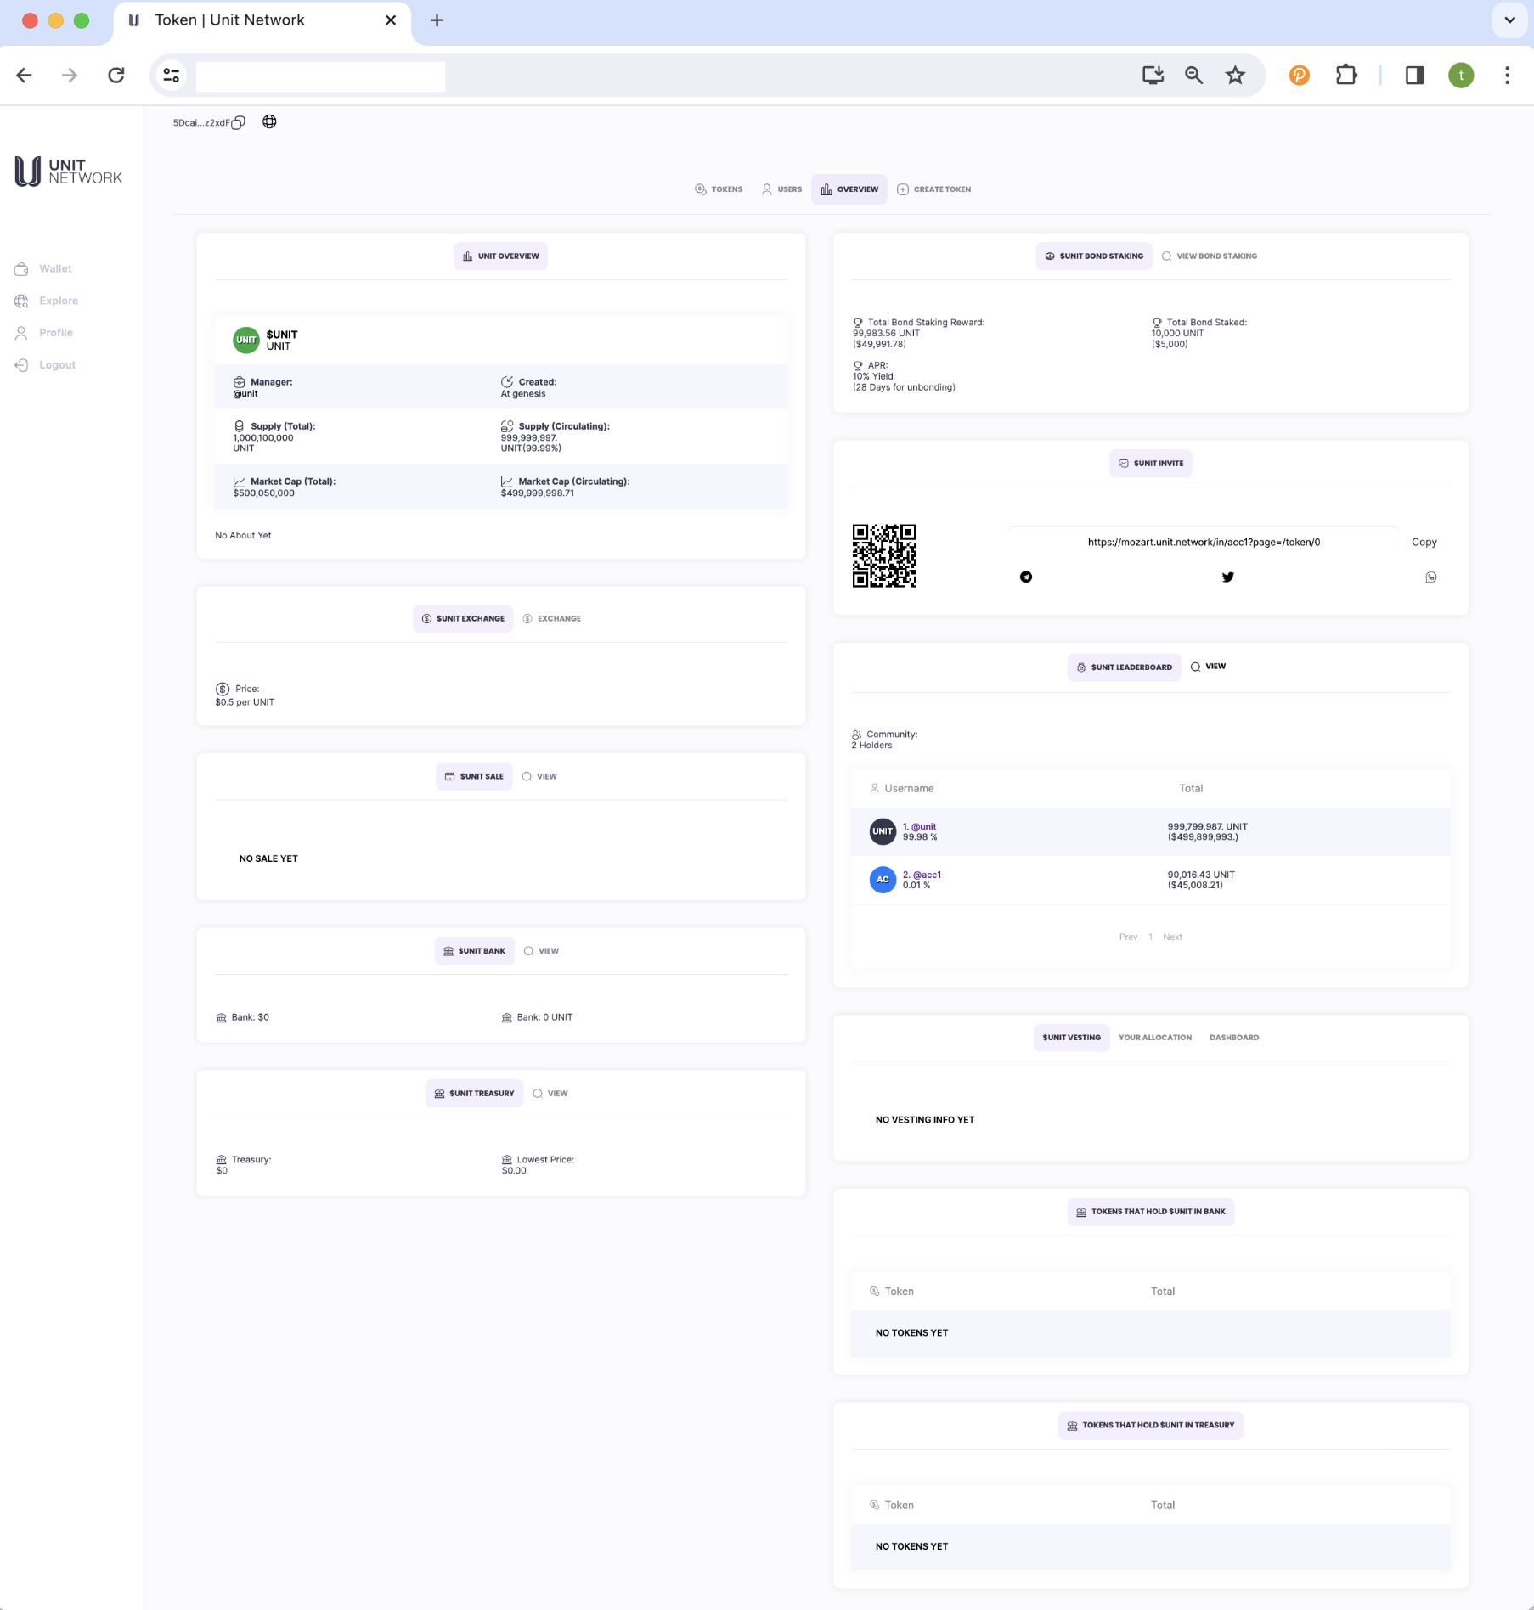Switch to the Tokens tab
1534x1610 pixels.
point(719,189)
